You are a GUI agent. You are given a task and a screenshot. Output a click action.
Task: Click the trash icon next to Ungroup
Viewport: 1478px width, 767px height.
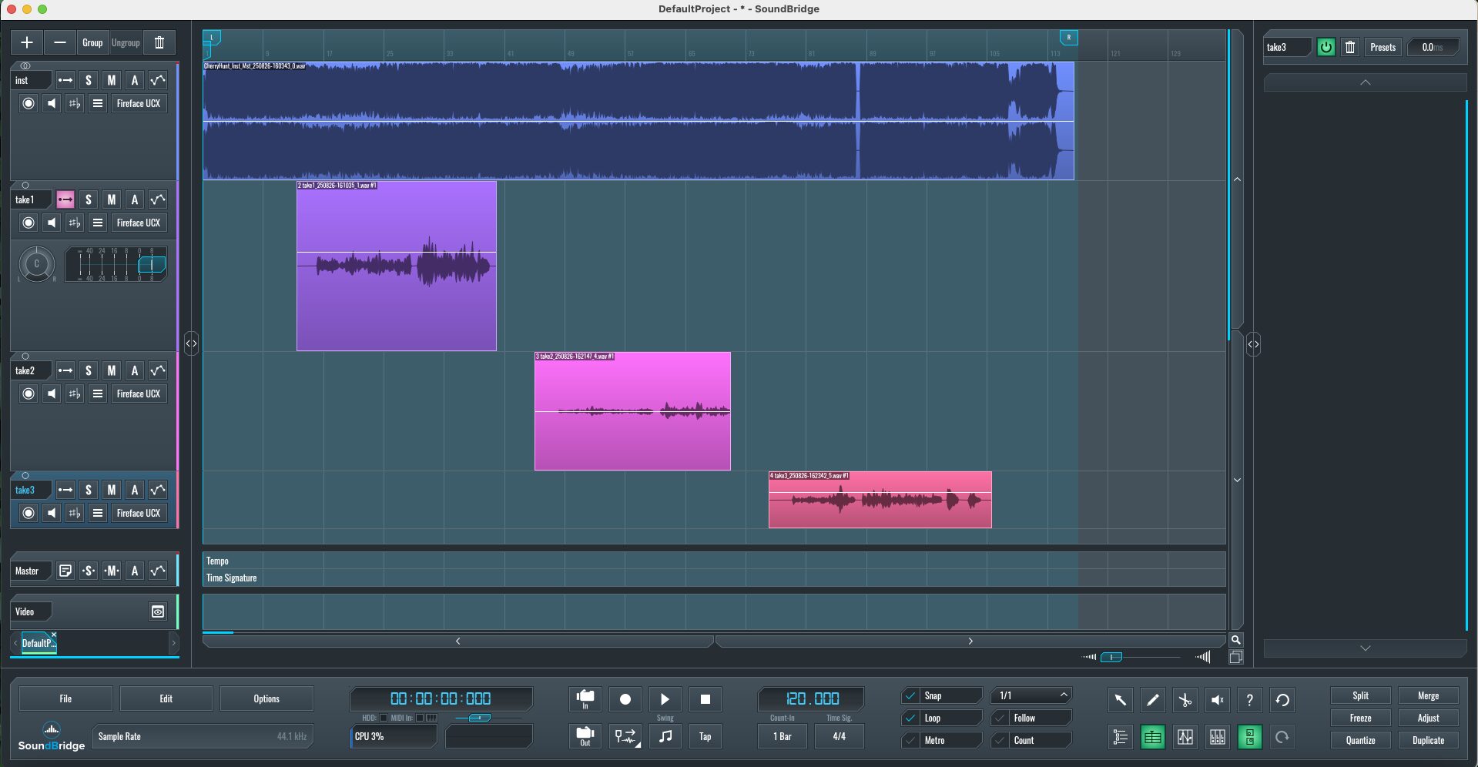coord(159,42)
